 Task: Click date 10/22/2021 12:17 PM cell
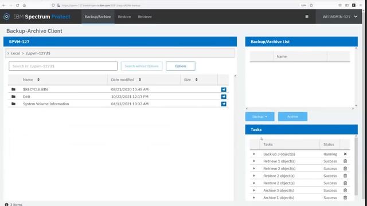pyautogui.click(x=130, y=97)
